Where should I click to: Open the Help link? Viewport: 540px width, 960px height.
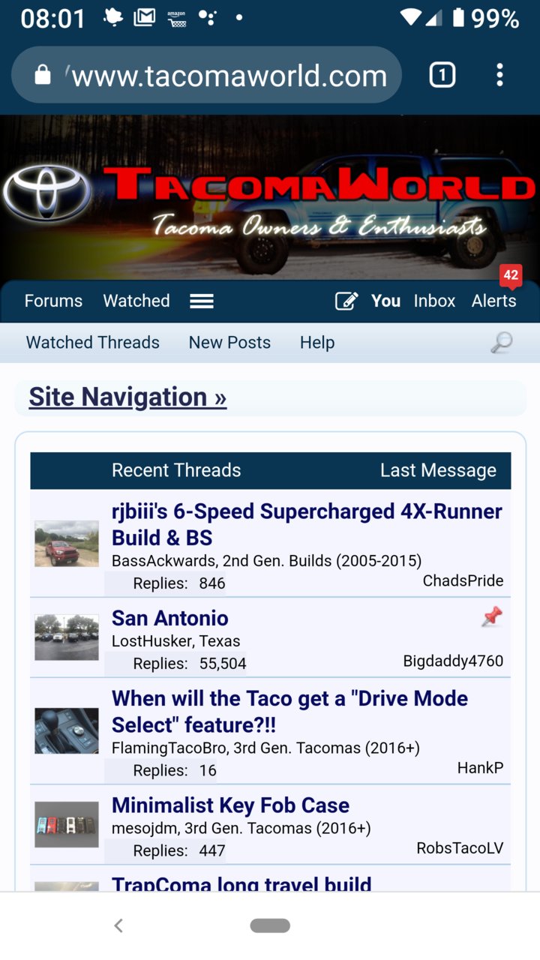point(317,343)
